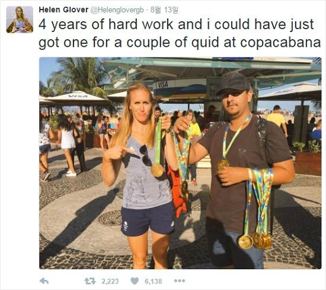The height and width of the screenshot is (290, 326).
Task: Click the woman's gold medal in the photo
Action: pyautogui.click(x=157, y=170)
